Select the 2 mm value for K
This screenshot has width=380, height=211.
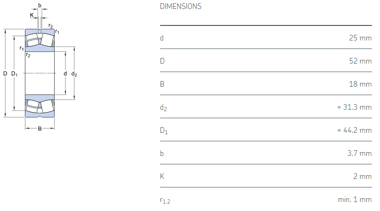pyautogui.click(x=362, y=177)
